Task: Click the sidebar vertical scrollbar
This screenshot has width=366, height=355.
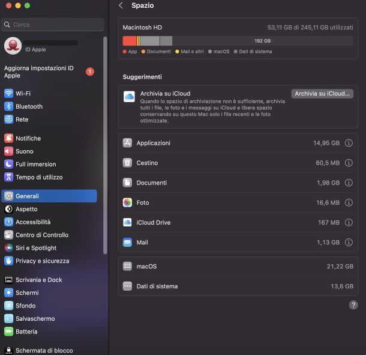Action: coord(105,145)
